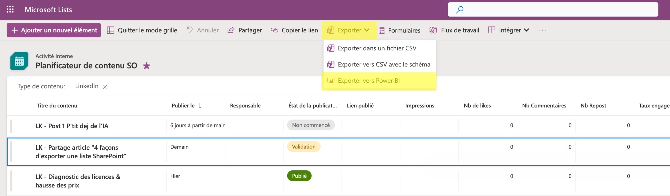Click the Validation status pill
Viewport: 670px width, 196px height.
(x=304, y=147)
